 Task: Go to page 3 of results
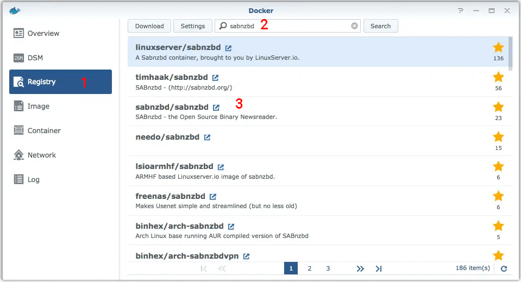tap(328, 268)
